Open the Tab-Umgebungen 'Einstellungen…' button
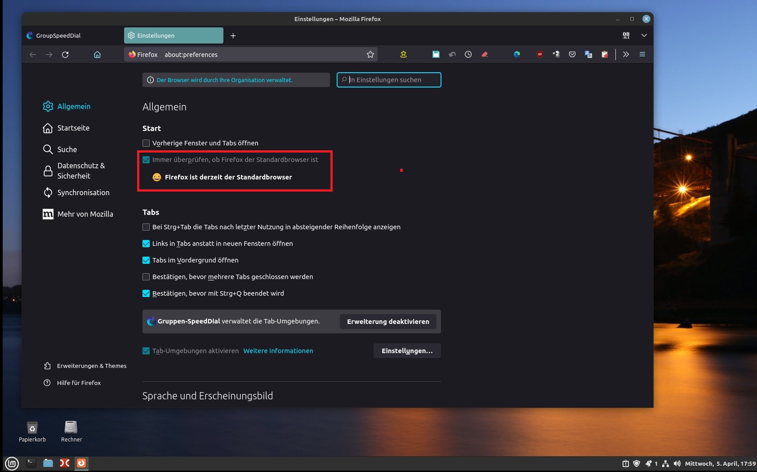Screen dimensions: 757x472 point(407,351)
